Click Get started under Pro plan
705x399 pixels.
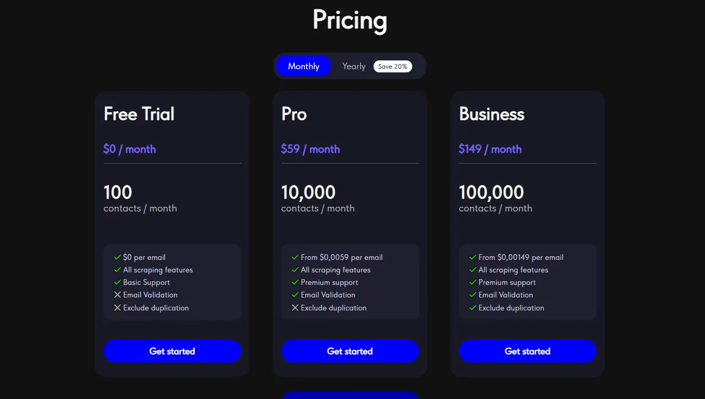pos(350,351)
